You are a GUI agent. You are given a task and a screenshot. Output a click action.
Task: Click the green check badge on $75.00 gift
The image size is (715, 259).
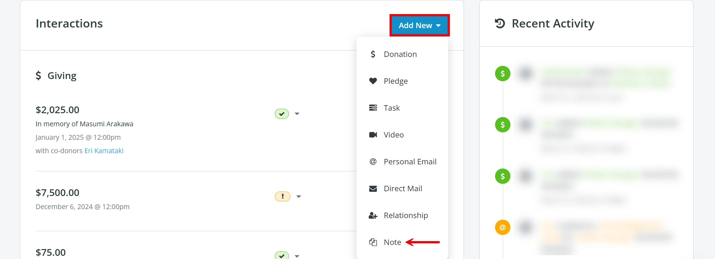(282, 255)
